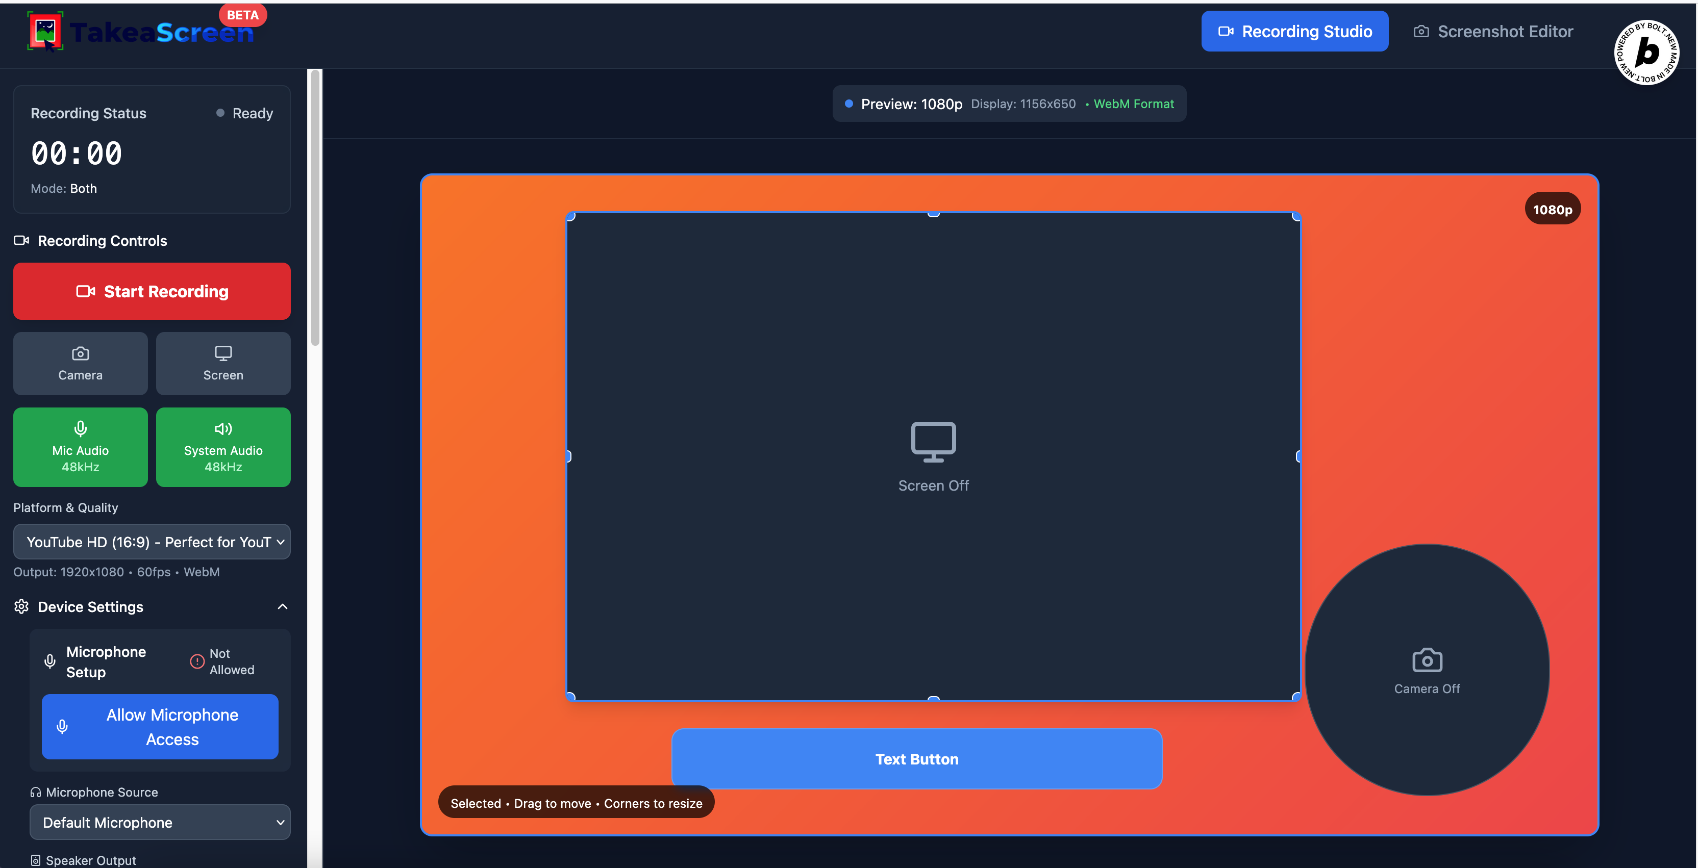Switch to the Screenshot Editor tab

coord(1493,32)
